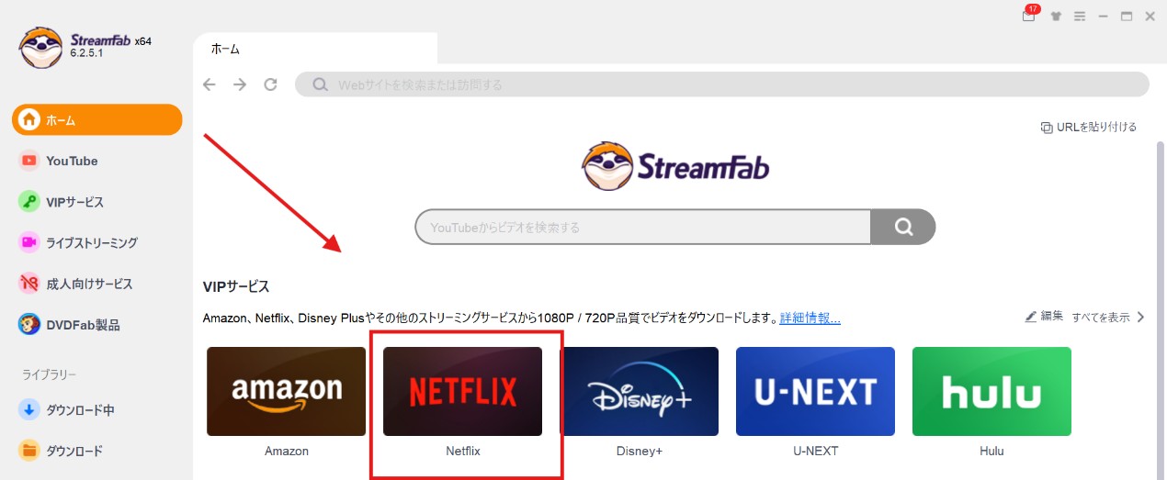Screen dimensions: 1167x480
Task: Click the StreamFab sloth logo in sidebar
Action: (x=40, y=47)
